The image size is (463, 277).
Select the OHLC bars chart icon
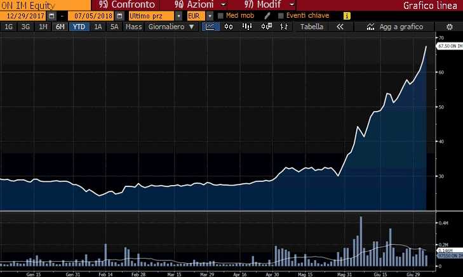click(284, 27)
